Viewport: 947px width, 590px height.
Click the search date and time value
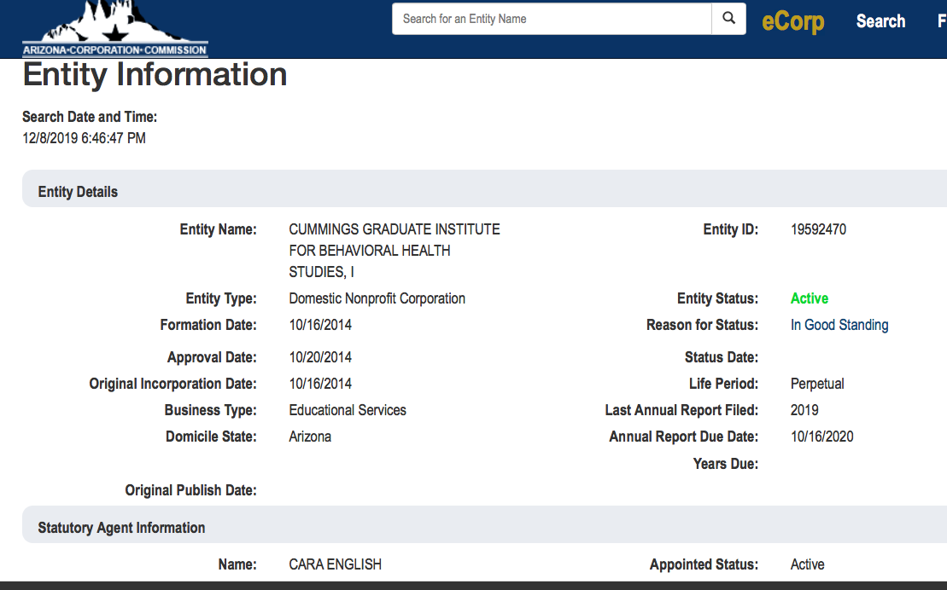click(x=84, y=138)
